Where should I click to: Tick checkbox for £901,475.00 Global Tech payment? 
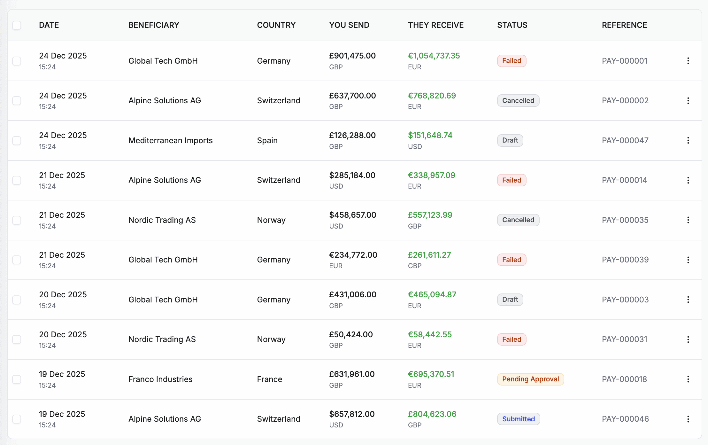click(x=17, y=61)
